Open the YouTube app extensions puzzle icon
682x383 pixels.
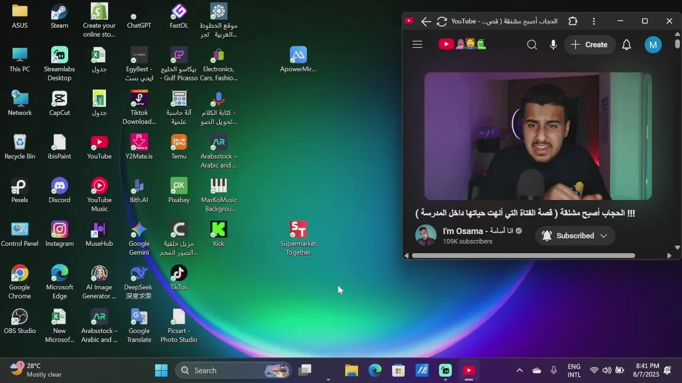(x=573, y=21)
